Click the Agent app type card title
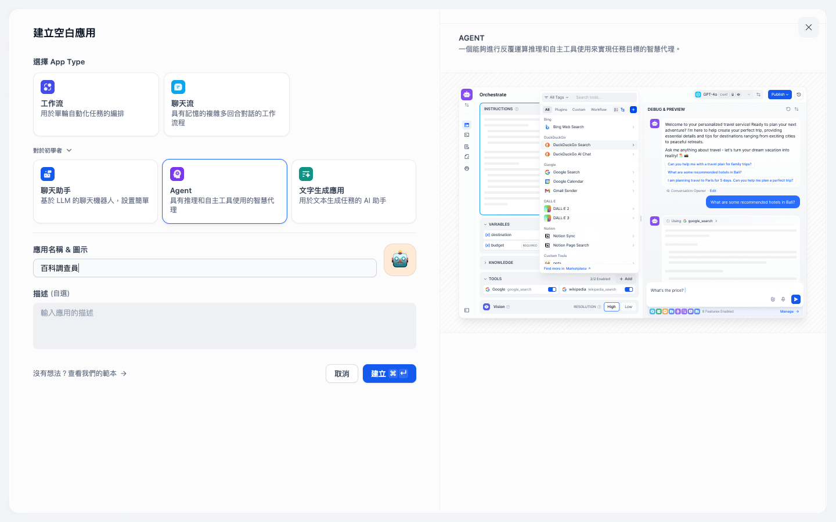This screenshot has width=836, height=522. click(x=181, y=190)
